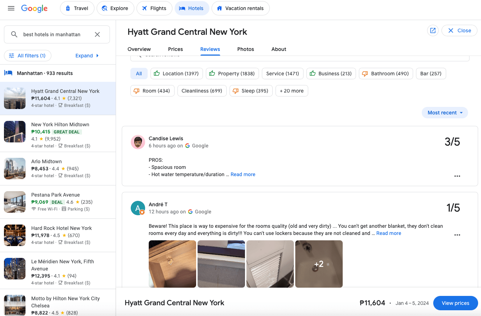Viewport: 481px width, 316px height.
Task: Open hotel page in new tab icon
Action: (x=433, y=30)
